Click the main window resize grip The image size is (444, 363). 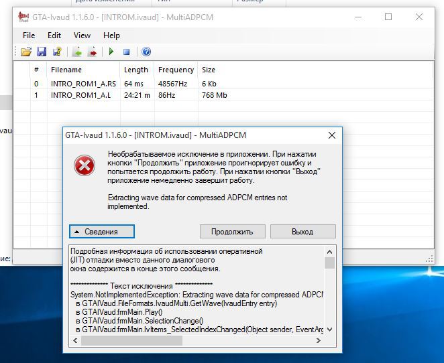pos(429,259)
